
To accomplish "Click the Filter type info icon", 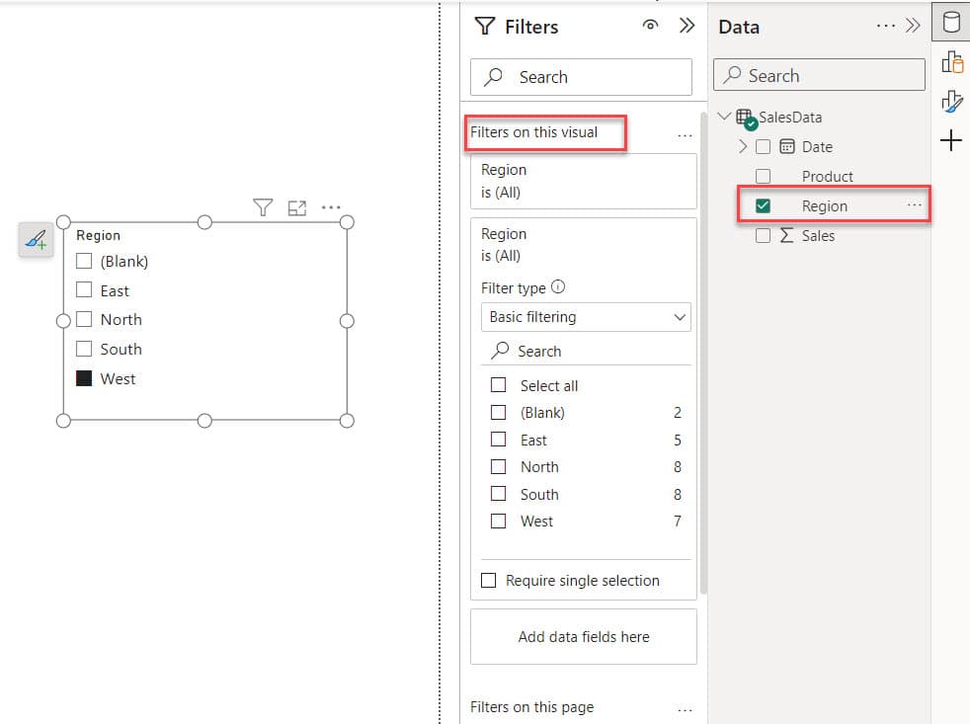I will (558, 287).
